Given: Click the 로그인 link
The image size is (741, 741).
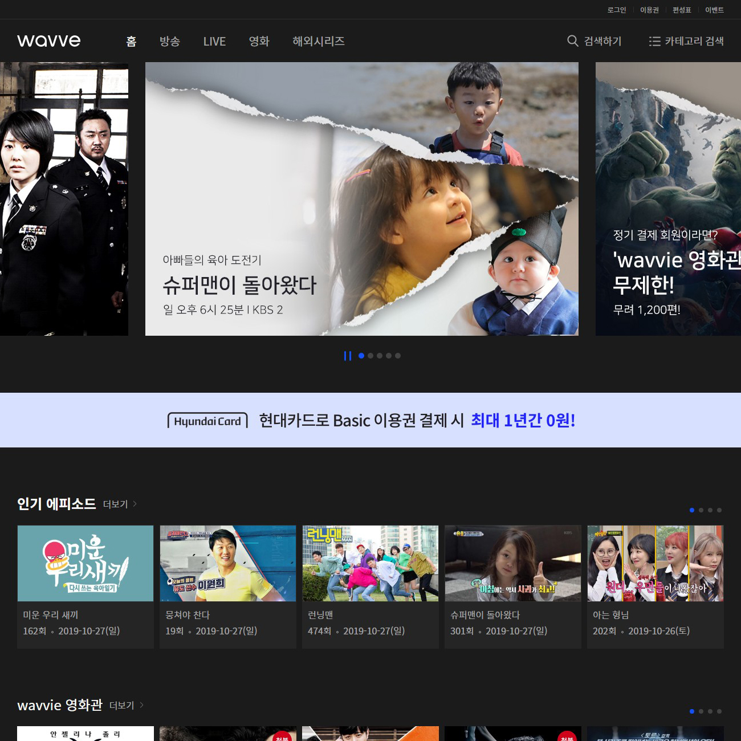Looking at the screenshot, I should point(616,10).
